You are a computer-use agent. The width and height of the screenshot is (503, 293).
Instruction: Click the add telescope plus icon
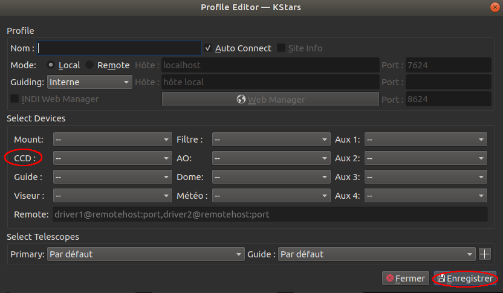pyautogui.click(x=485, y=254)
